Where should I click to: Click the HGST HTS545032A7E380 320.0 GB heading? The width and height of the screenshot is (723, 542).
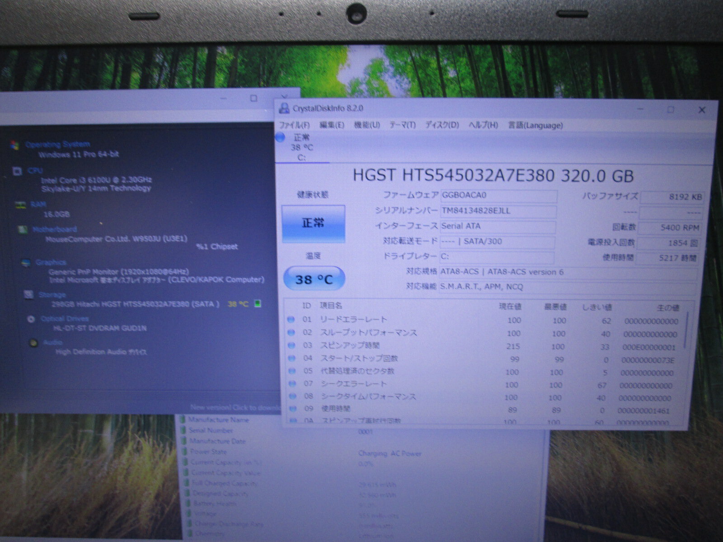tap(493, 175)
